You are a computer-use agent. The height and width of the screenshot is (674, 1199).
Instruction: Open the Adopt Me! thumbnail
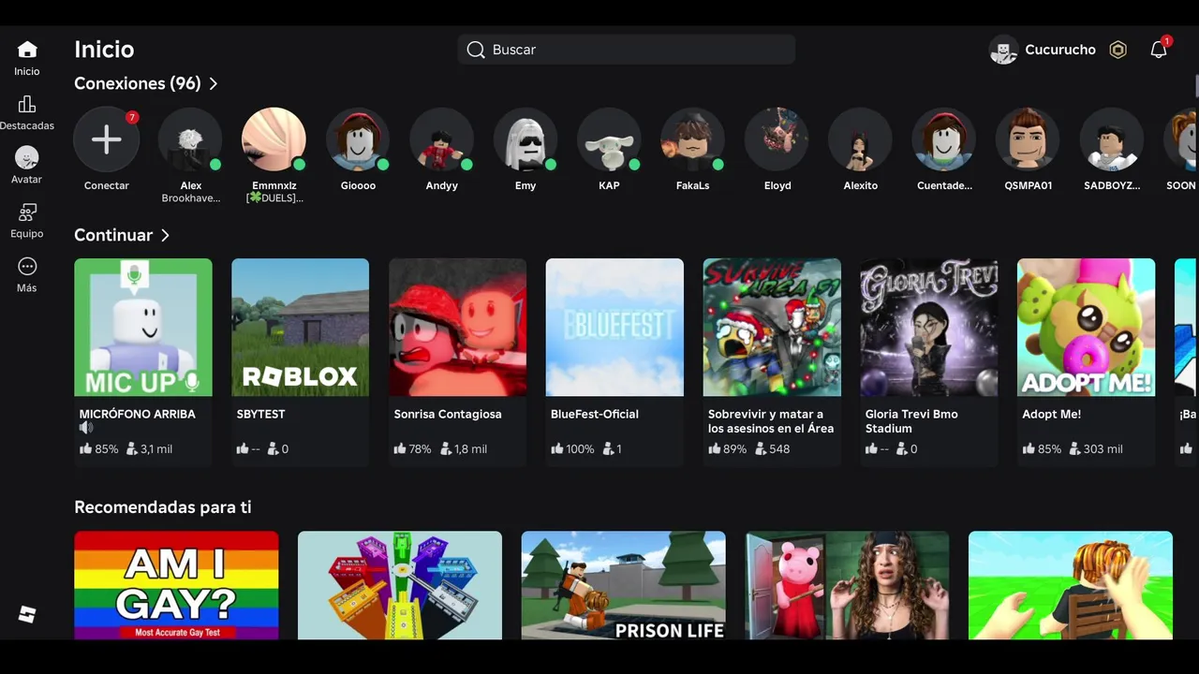click(1087, 328)
